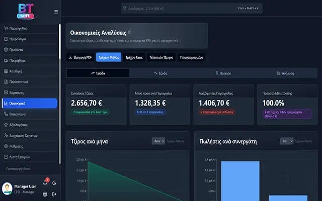Click the Ημερολόγιο calendar icon
Viewport: 322px width, 201px height.
pyautogui.click(x=6, y=39)
